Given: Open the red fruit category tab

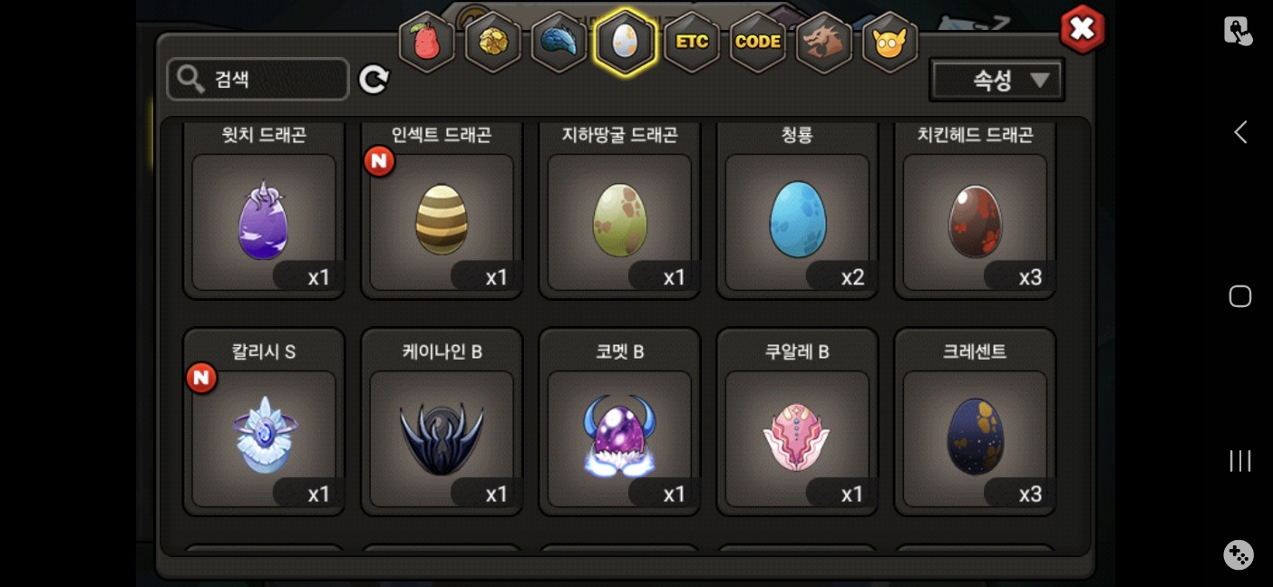Looking at the screenshot, I should [x=426, y=43].
